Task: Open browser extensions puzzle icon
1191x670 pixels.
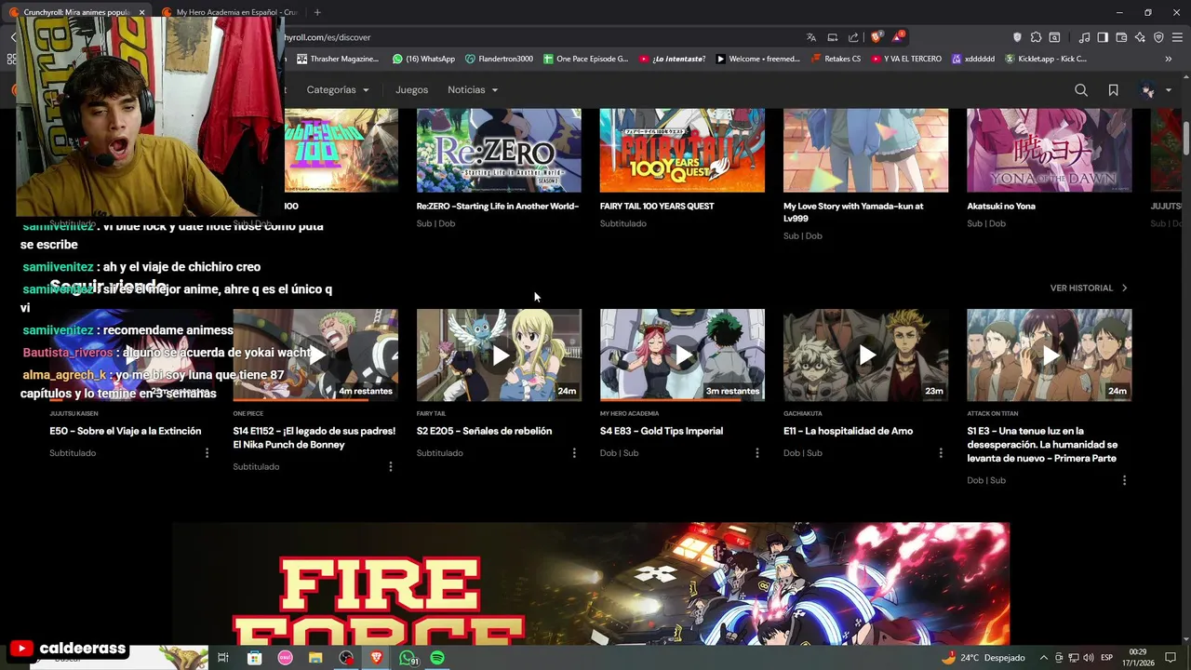Action: (x=1036, y=37)
